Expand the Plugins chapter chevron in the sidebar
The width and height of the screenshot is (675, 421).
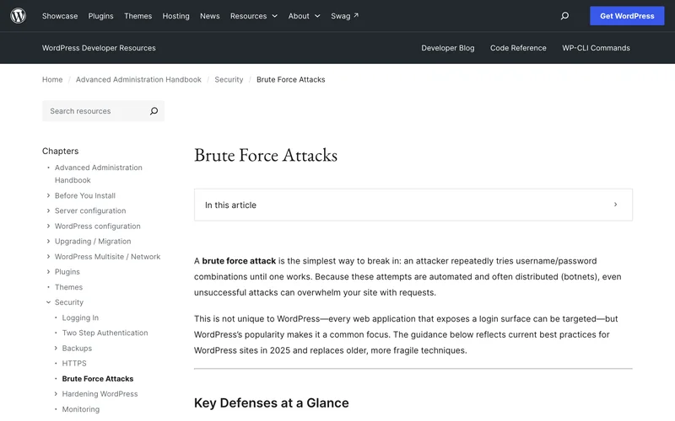click(48, 271)
